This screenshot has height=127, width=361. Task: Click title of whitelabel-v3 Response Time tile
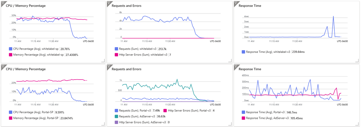pos(250,6)
